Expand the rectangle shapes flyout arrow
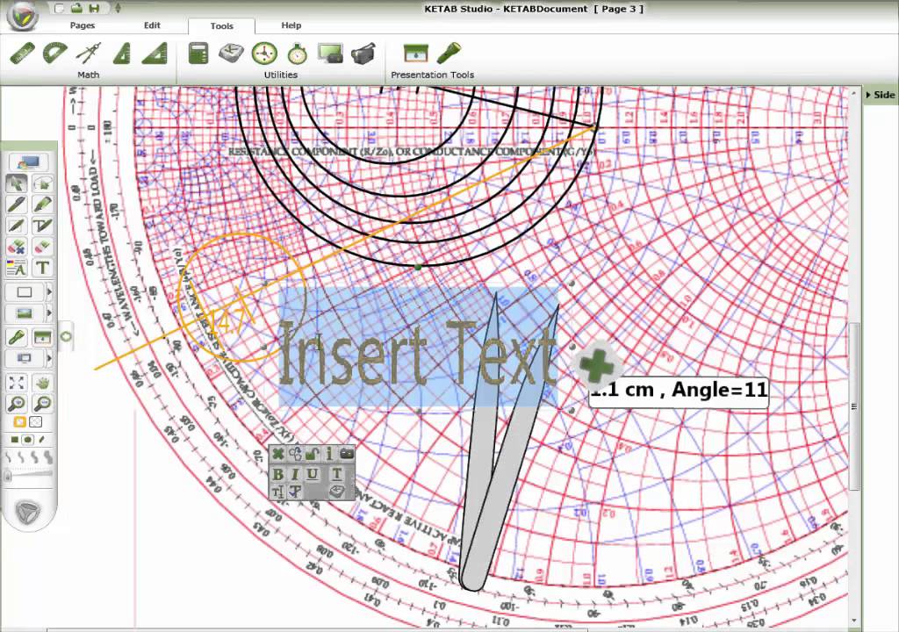 point(49,292)
